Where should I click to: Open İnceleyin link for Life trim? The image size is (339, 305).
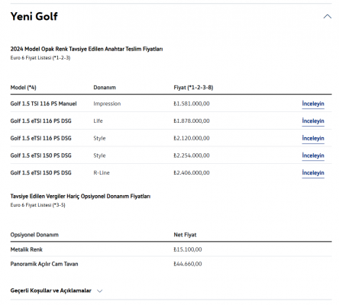(x=313, y=121)
